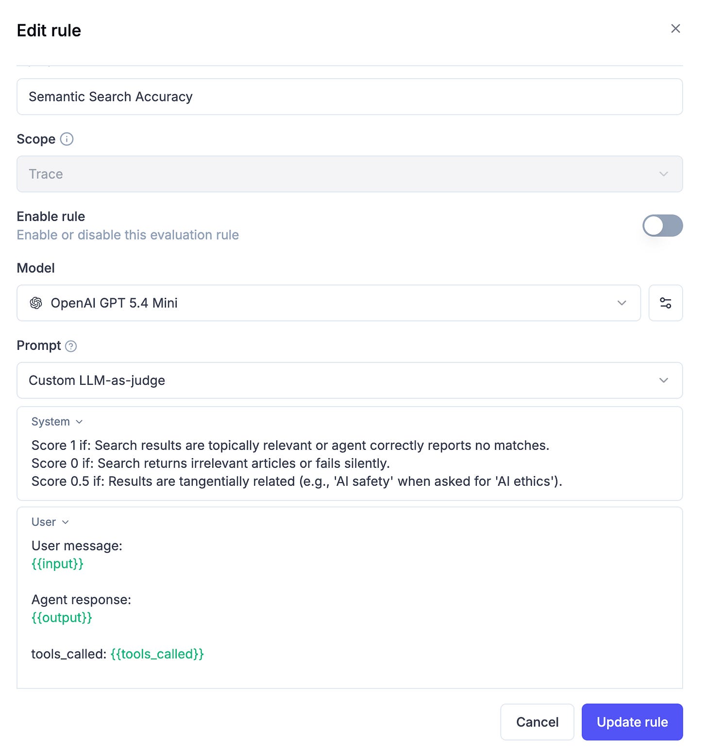Screen dimensions: 707x756
Task: Change the User message role selector
Action: pyautogui.click(x=50, y=522)
